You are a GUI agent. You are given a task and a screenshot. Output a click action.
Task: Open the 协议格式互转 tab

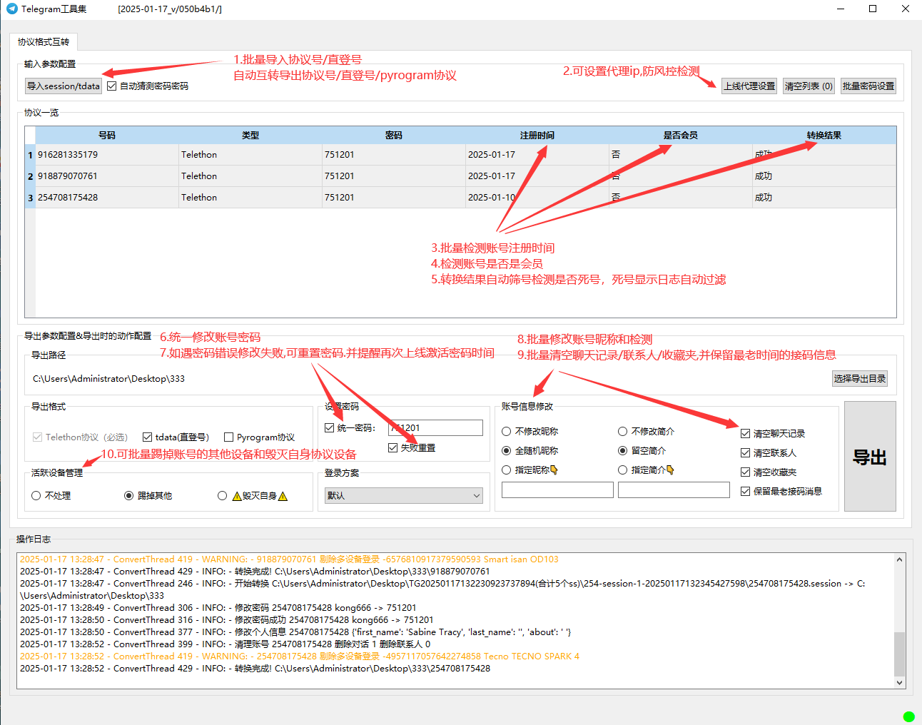pyautogui.click(x=44, y=42)
